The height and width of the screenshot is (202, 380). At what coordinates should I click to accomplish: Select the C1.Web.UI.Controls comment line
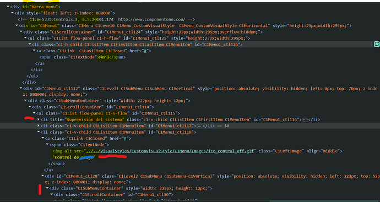click(106, 19)
